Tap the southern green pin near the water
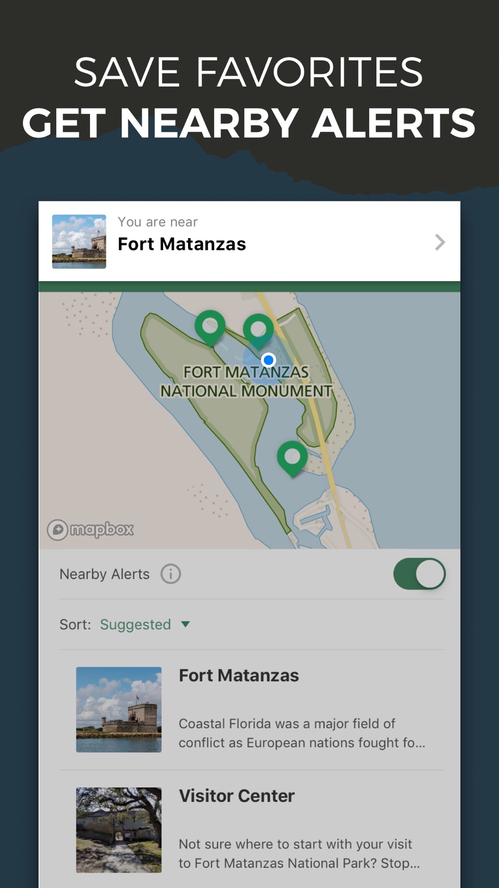The width and height of the screenshot is (499, 888). pyautogui.click(x=292, y=457)
